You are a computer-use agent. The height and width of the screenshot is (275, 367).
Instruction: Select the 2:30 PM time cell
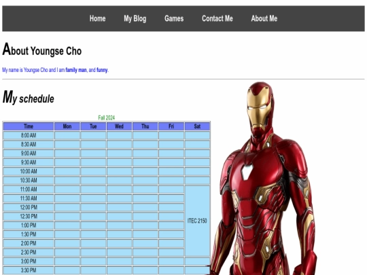pyautogui.click(x=29, y=253)
